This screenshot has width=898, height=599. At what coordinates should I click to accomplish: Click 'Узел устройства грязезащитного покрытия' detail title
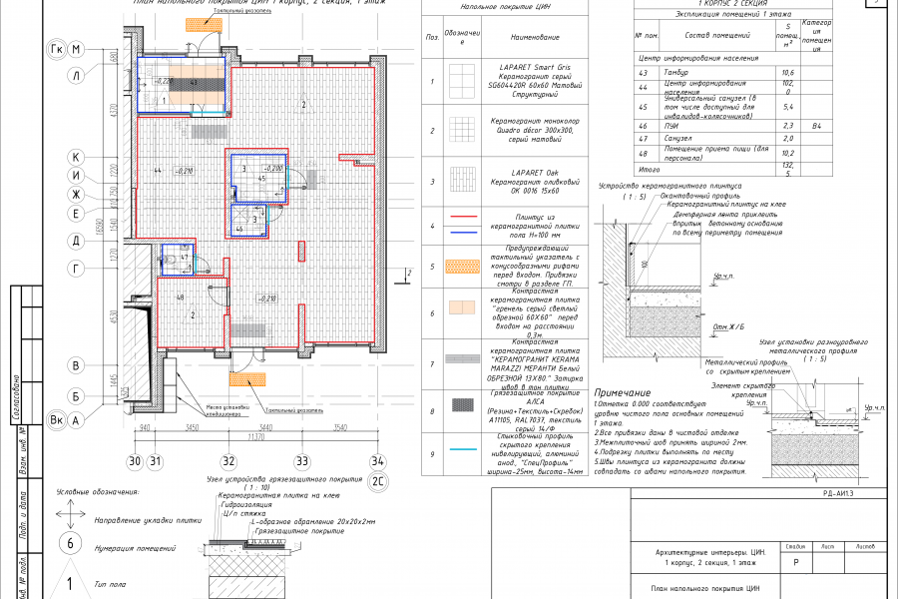[x=284, y=479]
